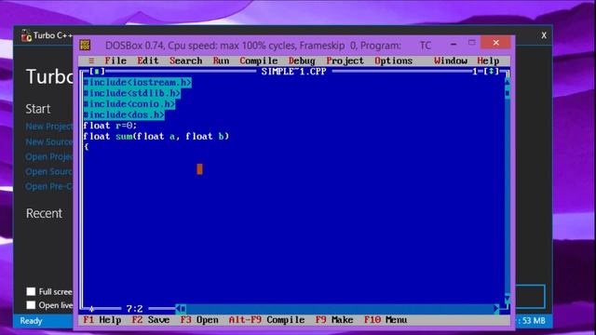Click the SIMPLE~1.CPP window title
596x335 pixels.
293,72
